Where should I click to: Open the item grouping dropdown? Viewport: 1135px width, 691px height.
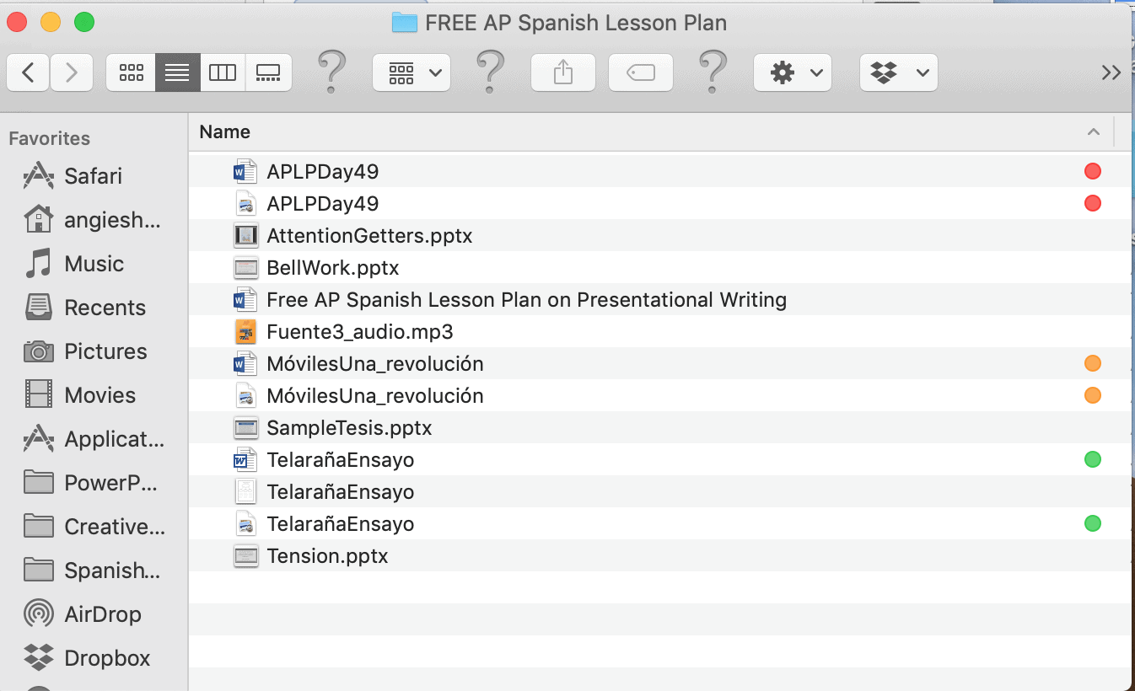pos(411,72)
